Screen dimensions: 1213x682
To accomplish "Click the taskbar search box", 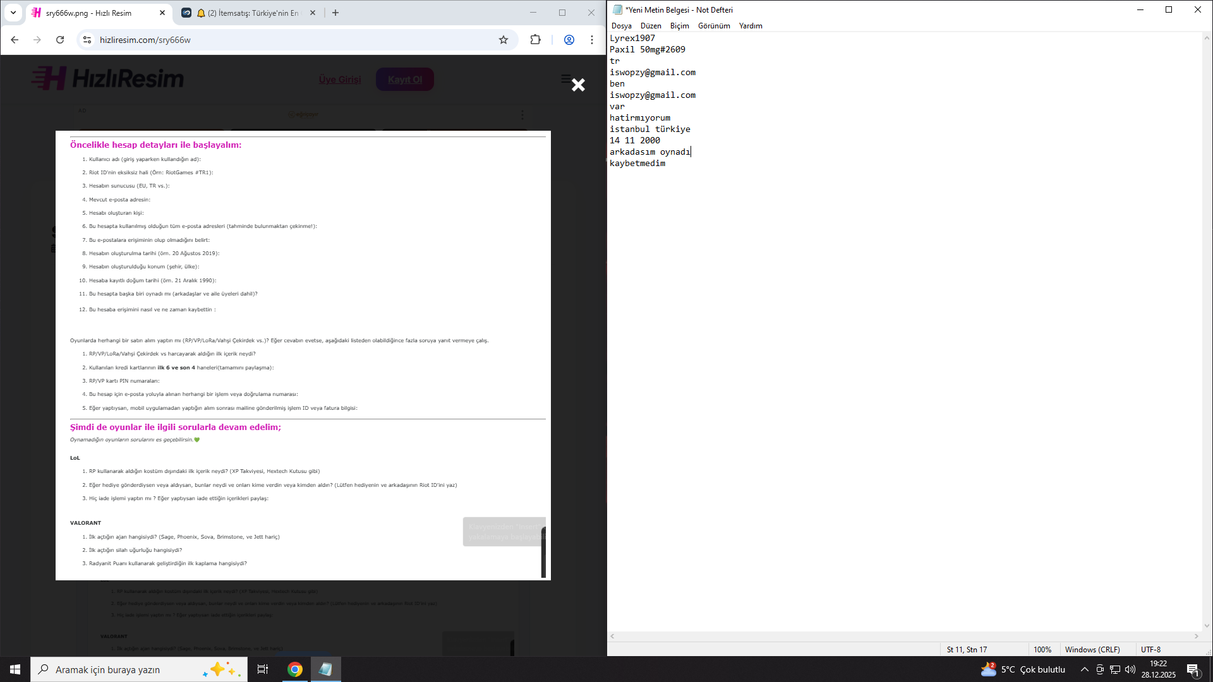I will tap(139, 669).
